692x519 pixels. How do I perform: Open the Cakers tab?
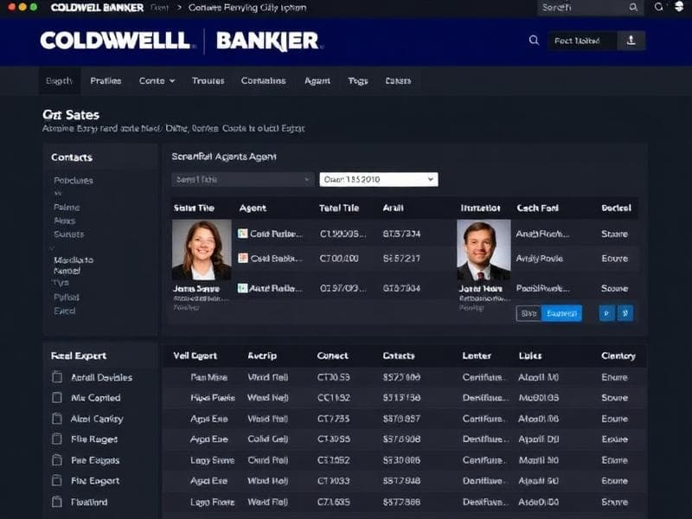point(398,80)
